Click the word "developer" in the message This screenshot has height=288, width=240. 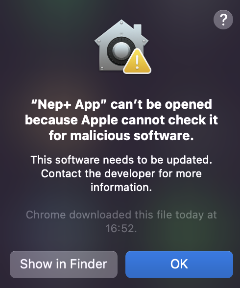[x=130, y=174]
